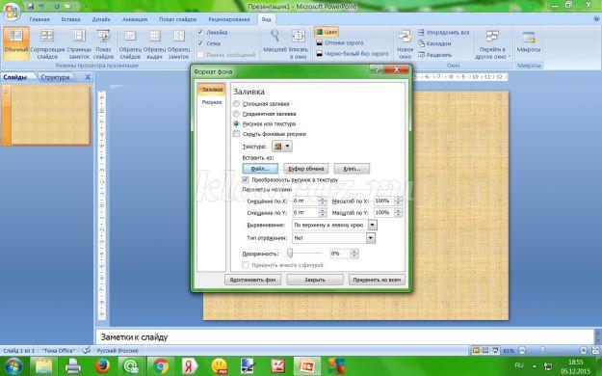602x376 pixels.
Task: Click the File... insert button
Action: pyautogui.click(x=260, y=169)
